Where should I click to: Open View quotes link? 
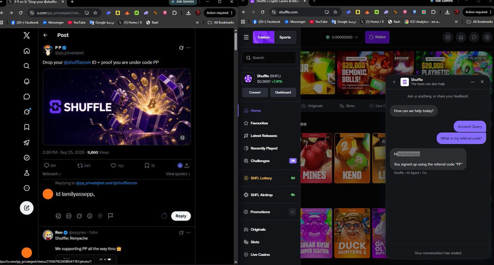[x=178, y=174]
